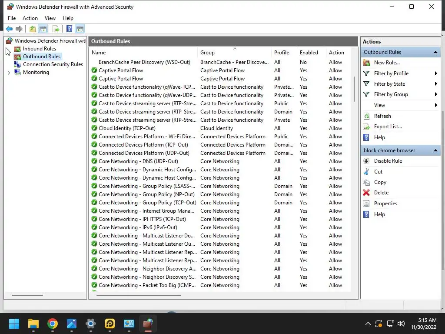Click the rules list vertical scrollbar

point(354,89)
